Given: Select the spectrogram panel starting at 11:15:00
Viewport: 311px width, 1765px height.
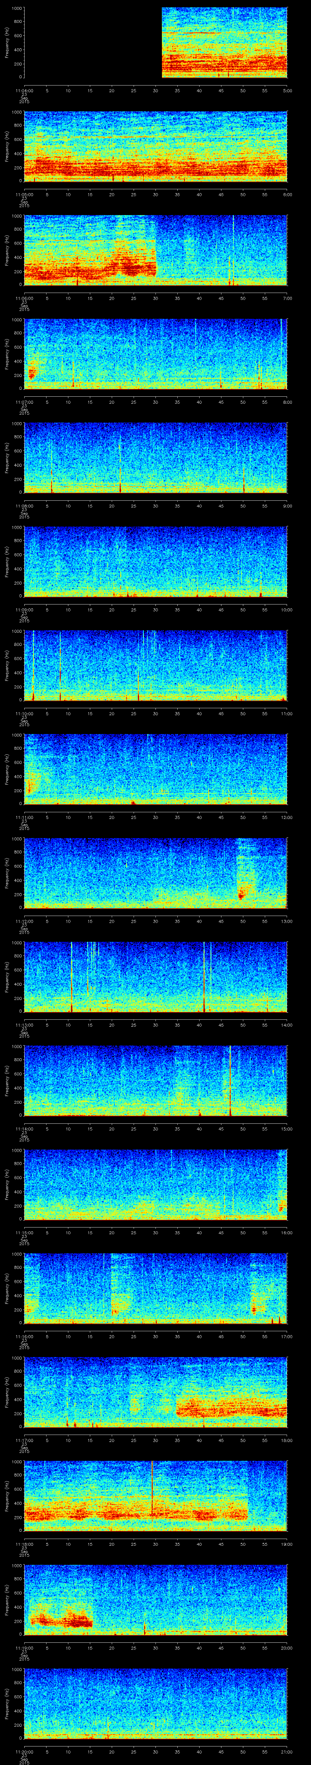Looking at the screenshot, I should click(155, 1184).
